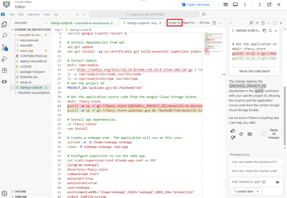The image size is (287, 198).
Task: Open the Search view in activity bar
Action: [x=4, y=36]
